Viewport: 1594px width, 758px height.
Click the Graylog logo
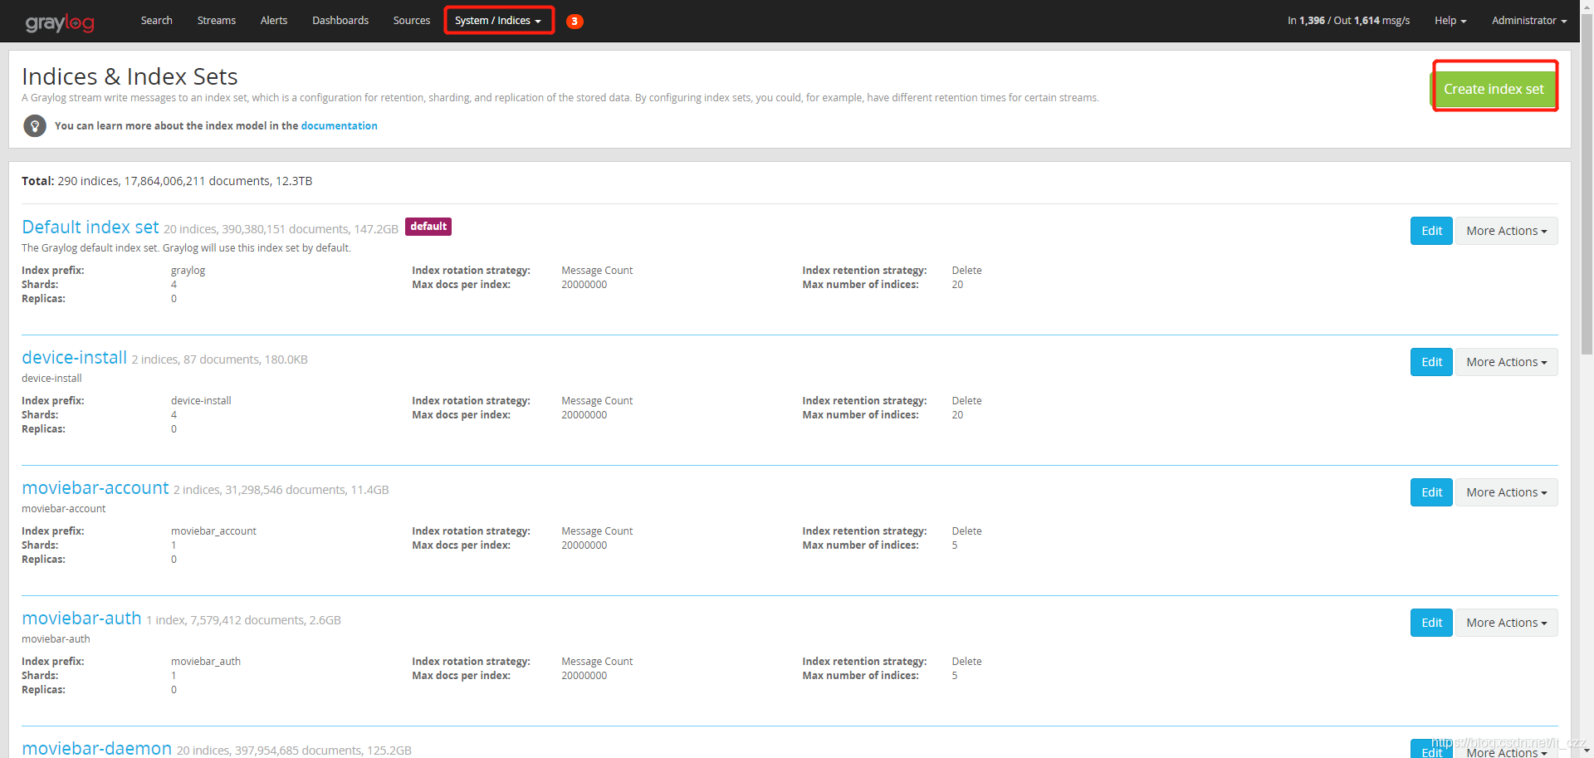60,22
